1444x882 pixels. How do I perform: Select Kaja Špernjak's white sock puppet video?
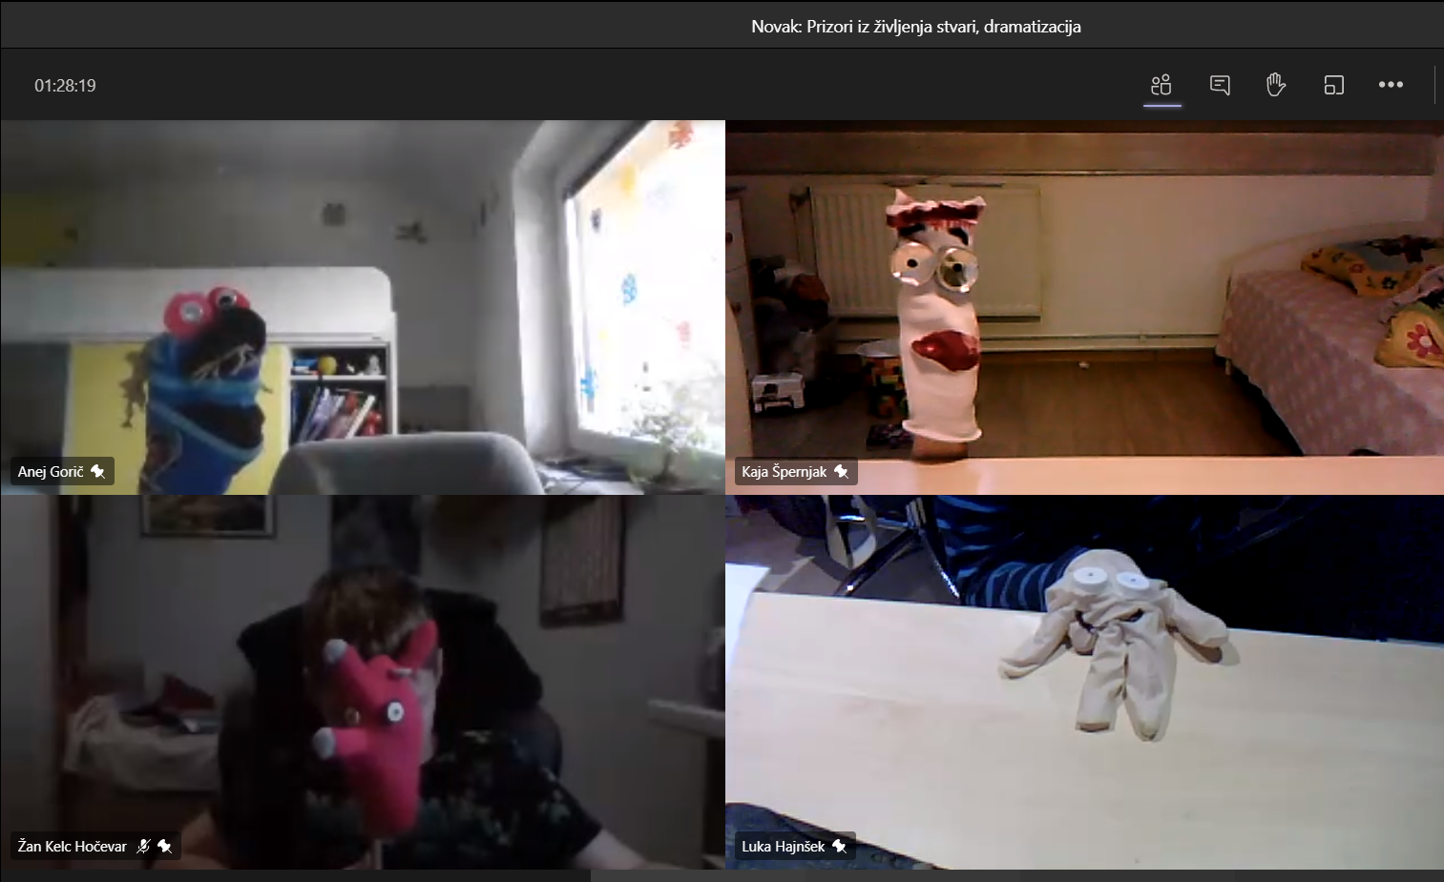pyautogui.click(x=1084, y=307)
